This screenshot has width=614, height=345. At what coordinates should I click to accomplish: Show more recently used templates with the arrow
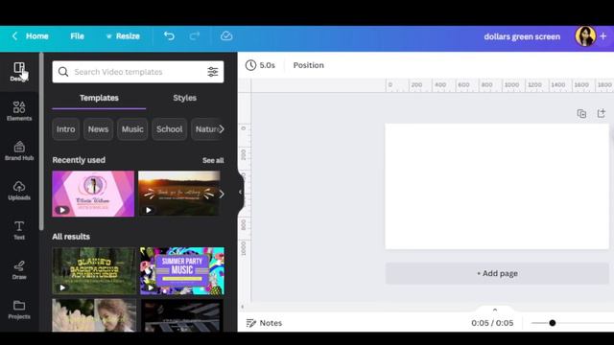pos(222,194)
